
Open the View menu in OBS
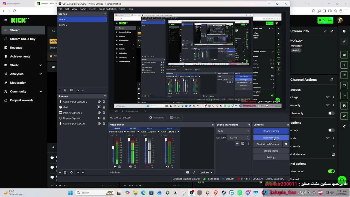point(74,9)
